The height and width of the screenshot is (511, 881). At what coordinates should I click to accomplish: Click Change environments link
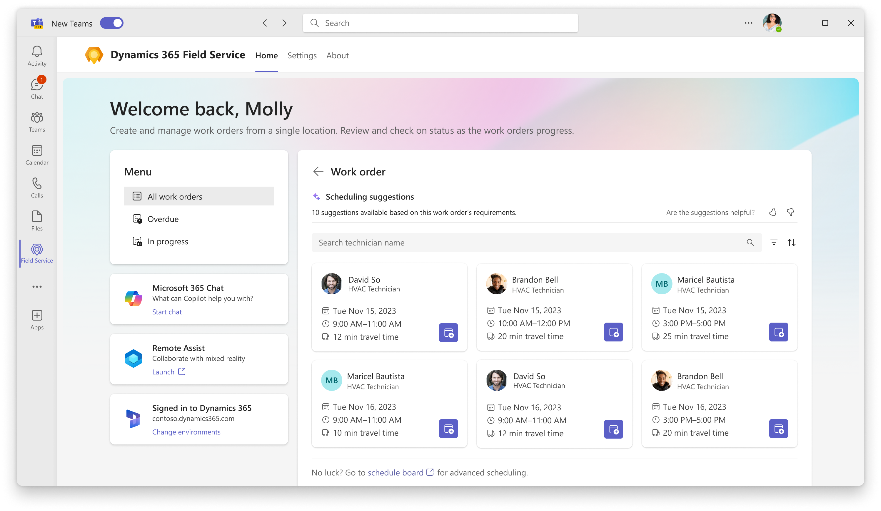(186, 432)
